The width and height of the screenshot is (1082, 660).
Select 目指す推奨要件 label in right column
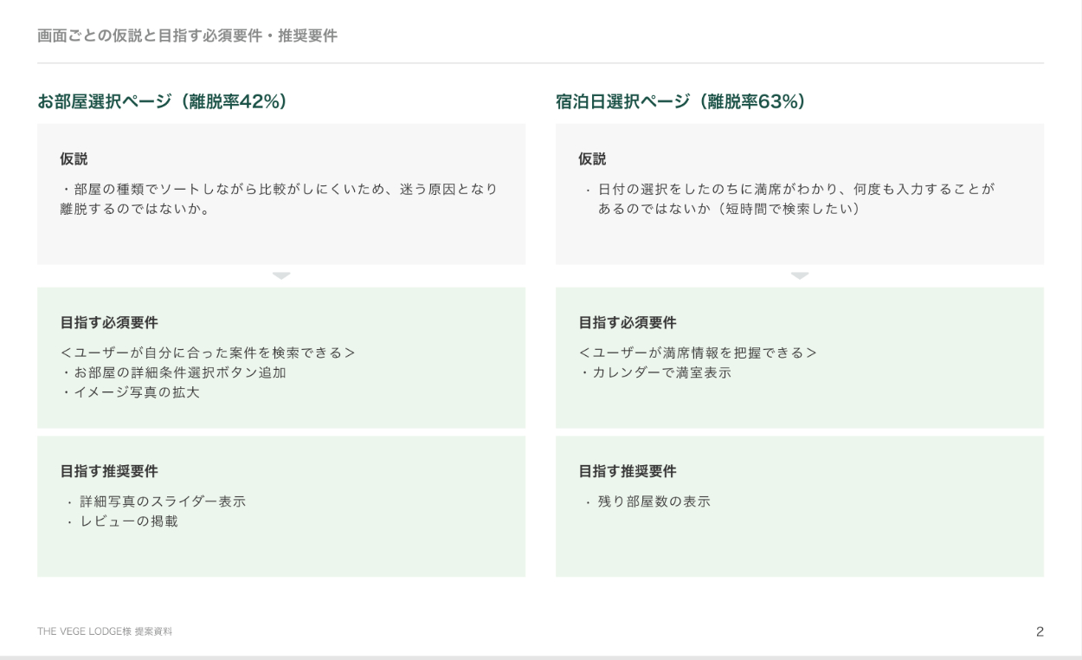pyautogui.click(x=628, y=471)
